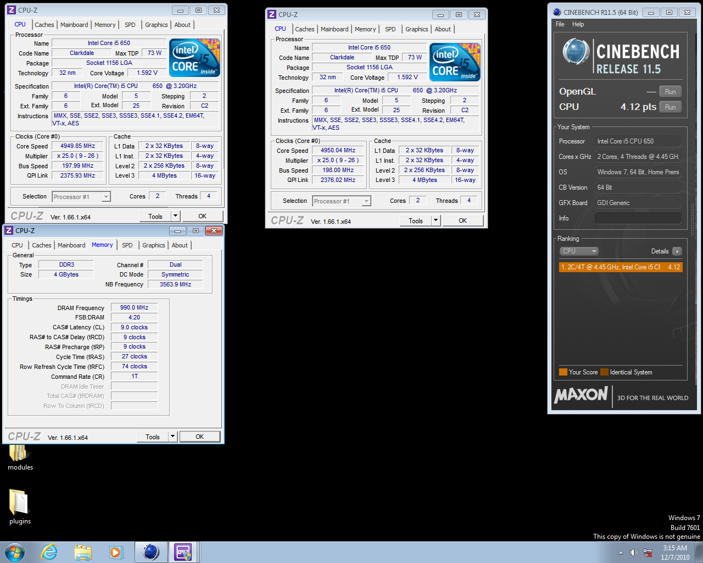This screenshot has width=703, height=563.
Task: Open the modules folder on desktop
Action: pos(20,457)
